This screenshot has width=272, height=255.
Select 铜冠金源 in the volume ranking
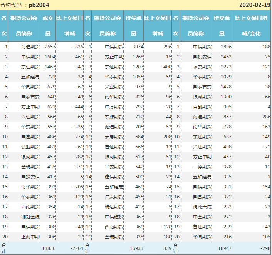(x=30, y=217)
